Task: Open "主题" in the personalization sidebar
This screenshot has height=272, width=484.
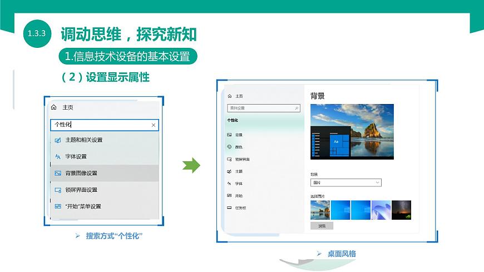Action: point(239,171)
